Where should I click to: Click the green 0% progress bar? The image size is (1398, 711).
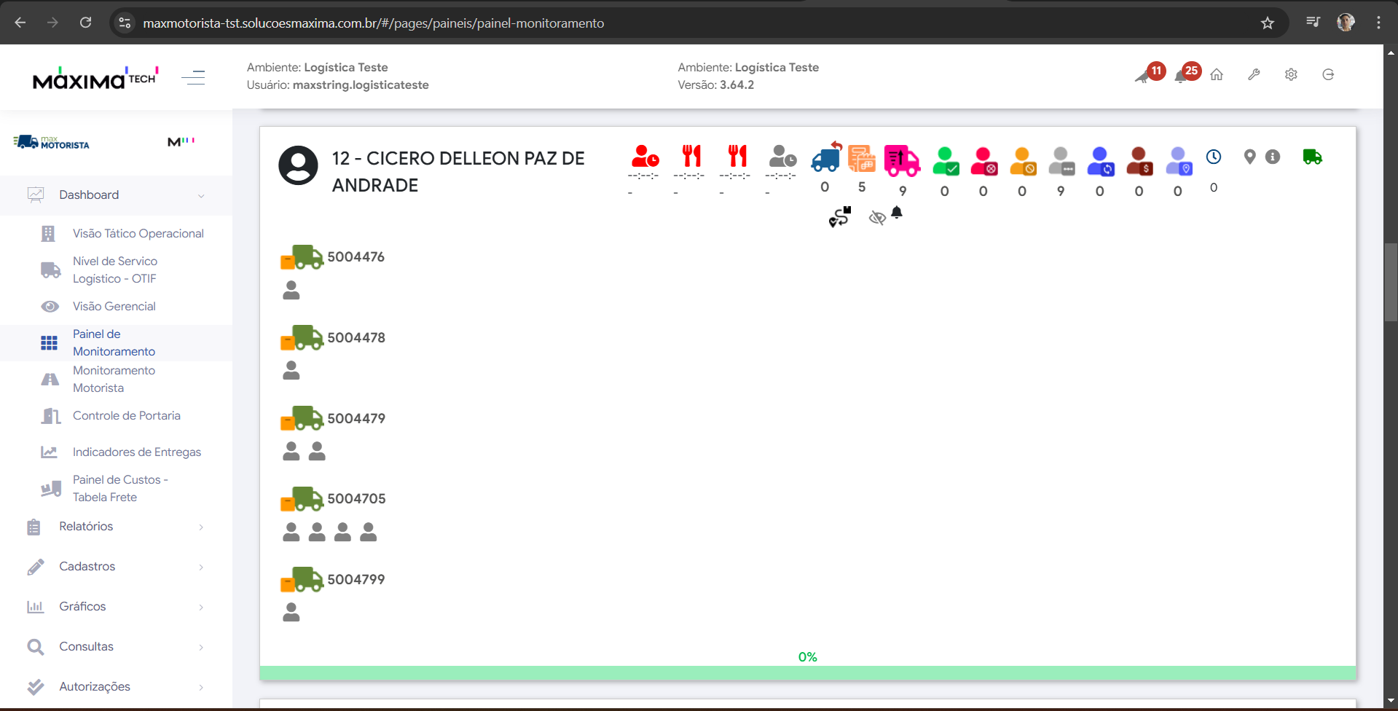point(808,673)
